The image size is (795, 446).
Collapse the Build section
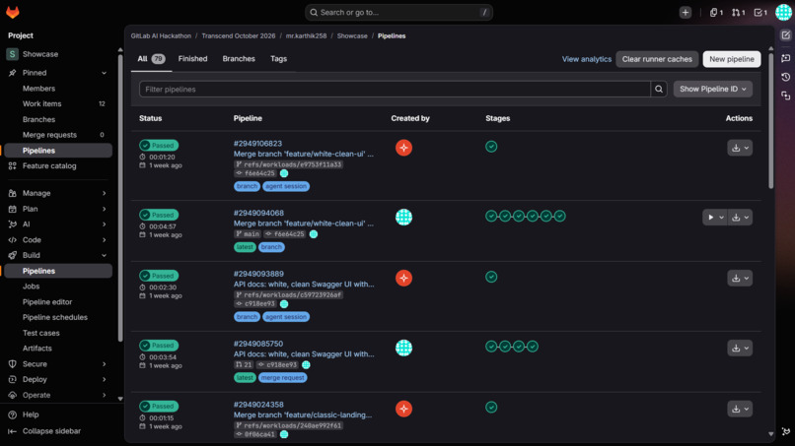58,255
